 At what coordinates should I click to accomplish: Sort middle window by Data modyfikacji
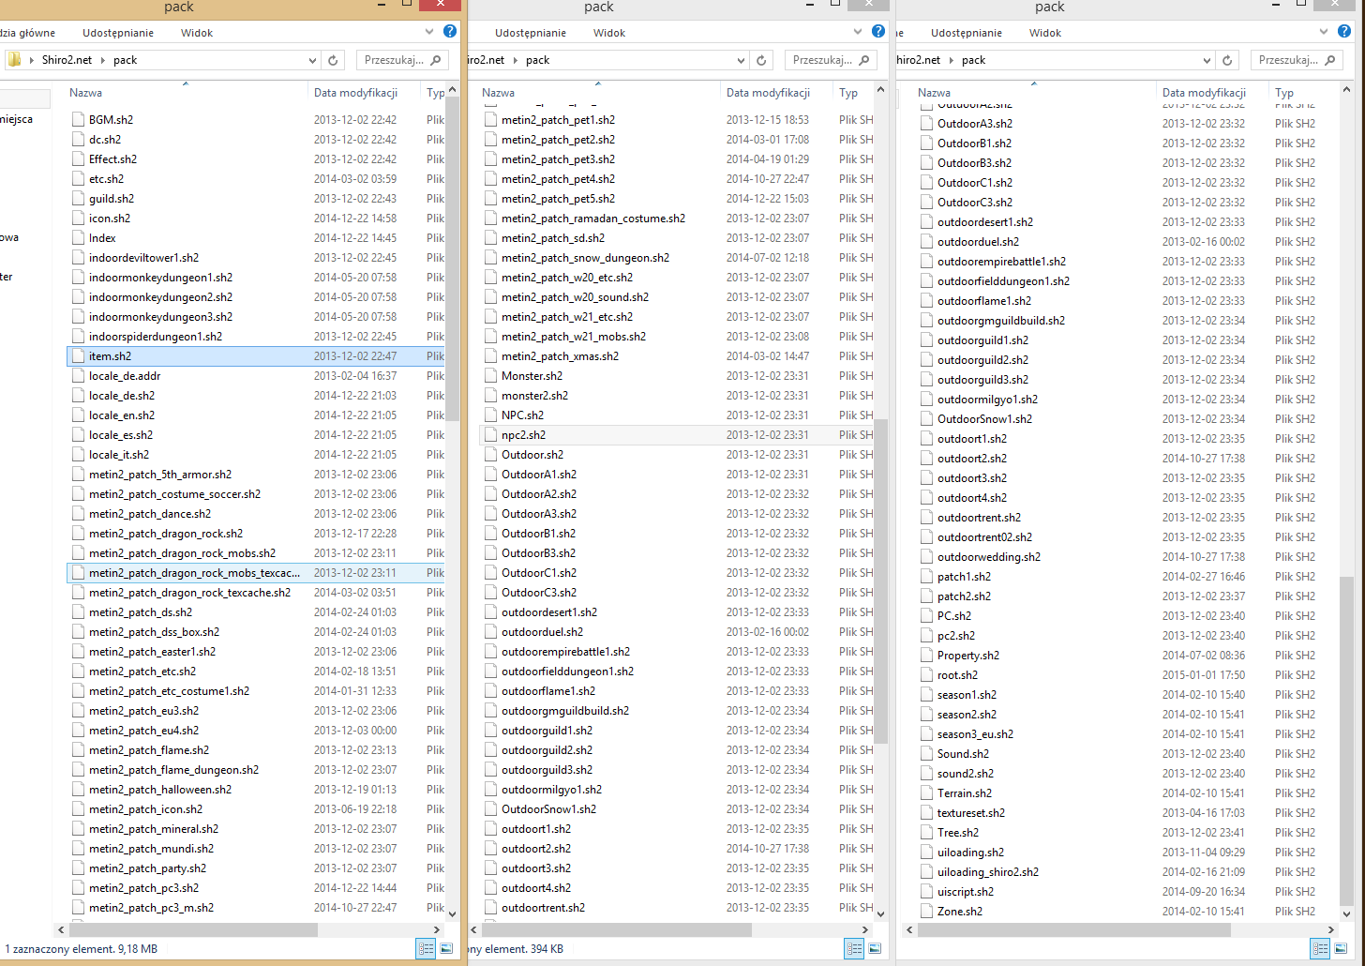pyautogui.click(x=776, y=93)
